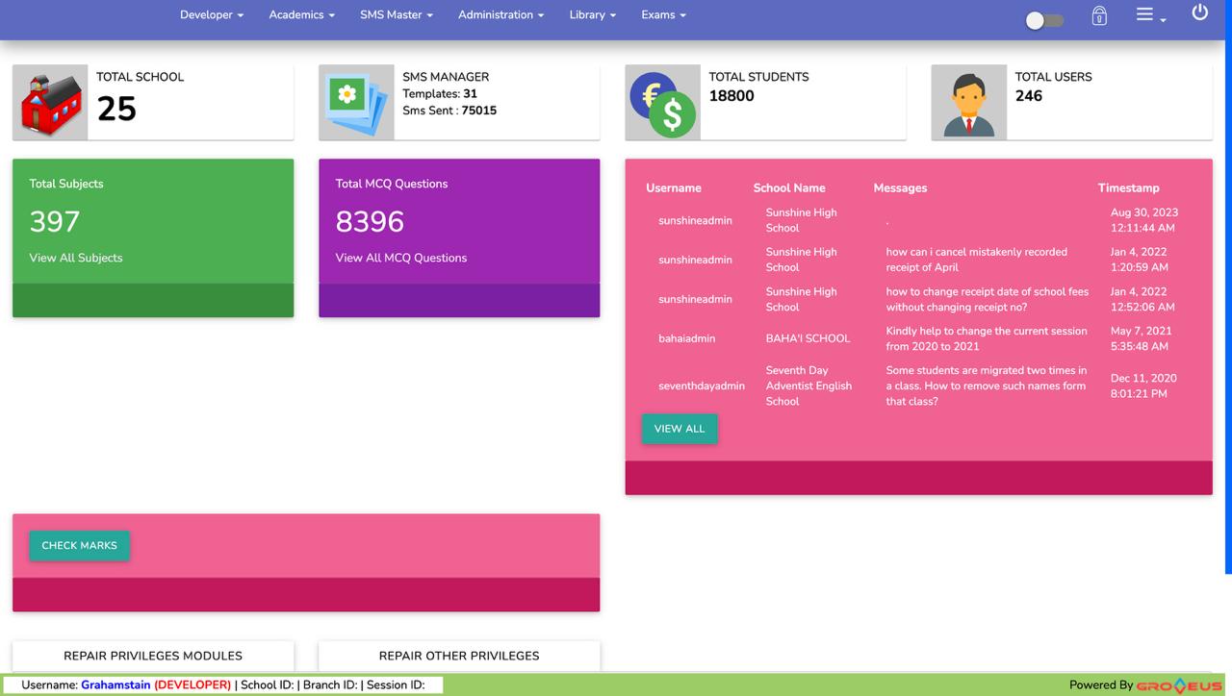Click the SMS Manager photo icon
Screen dimensions: 1232x696
[357, 103]
